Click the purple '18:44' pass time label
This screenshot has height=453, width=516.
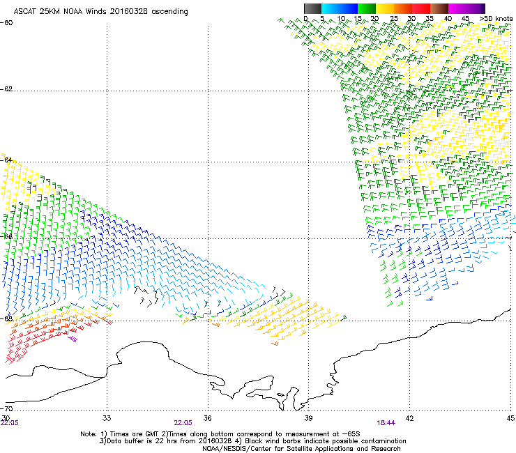coord(386,423)
